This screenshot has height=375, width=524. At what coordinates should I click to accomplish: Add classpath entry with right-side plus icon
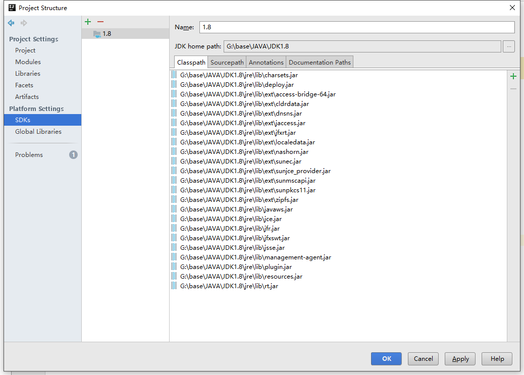pyautogui.click(x=513, y=76)
